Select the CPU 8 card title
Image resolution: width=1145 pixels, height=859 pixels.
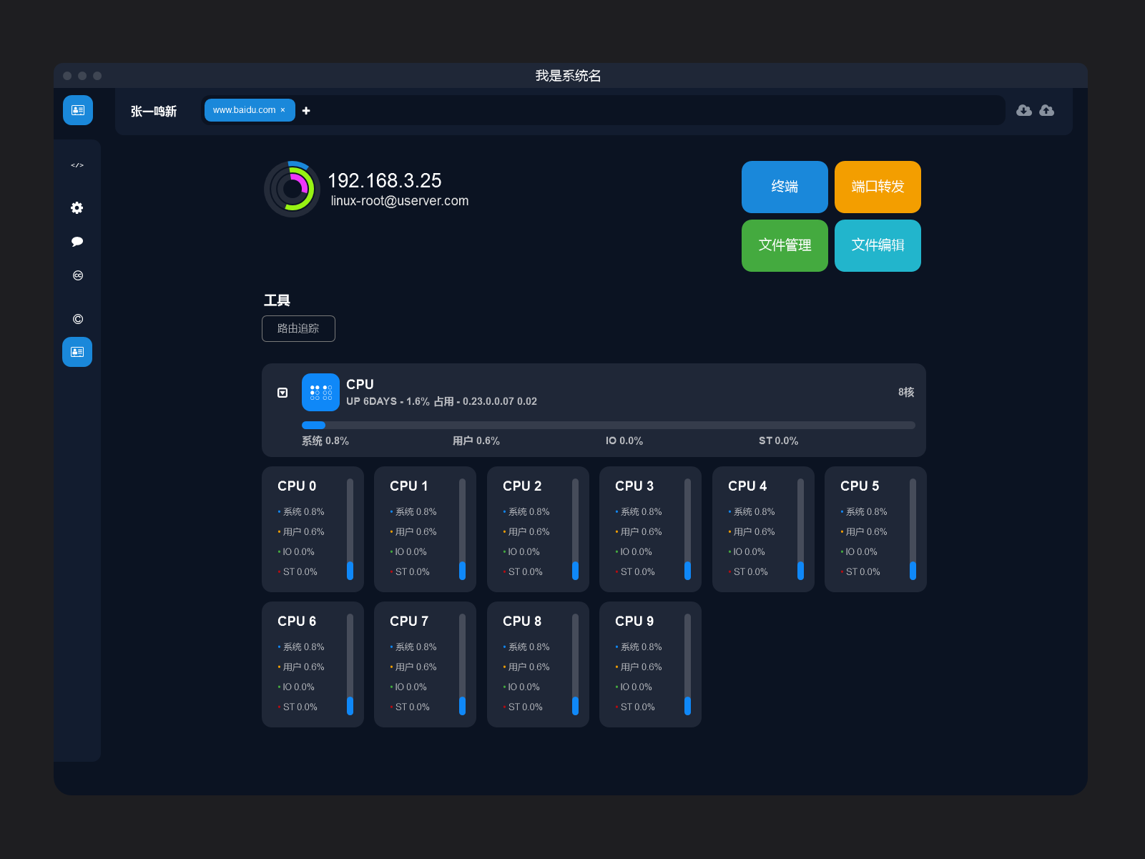[x=522, y=621]
